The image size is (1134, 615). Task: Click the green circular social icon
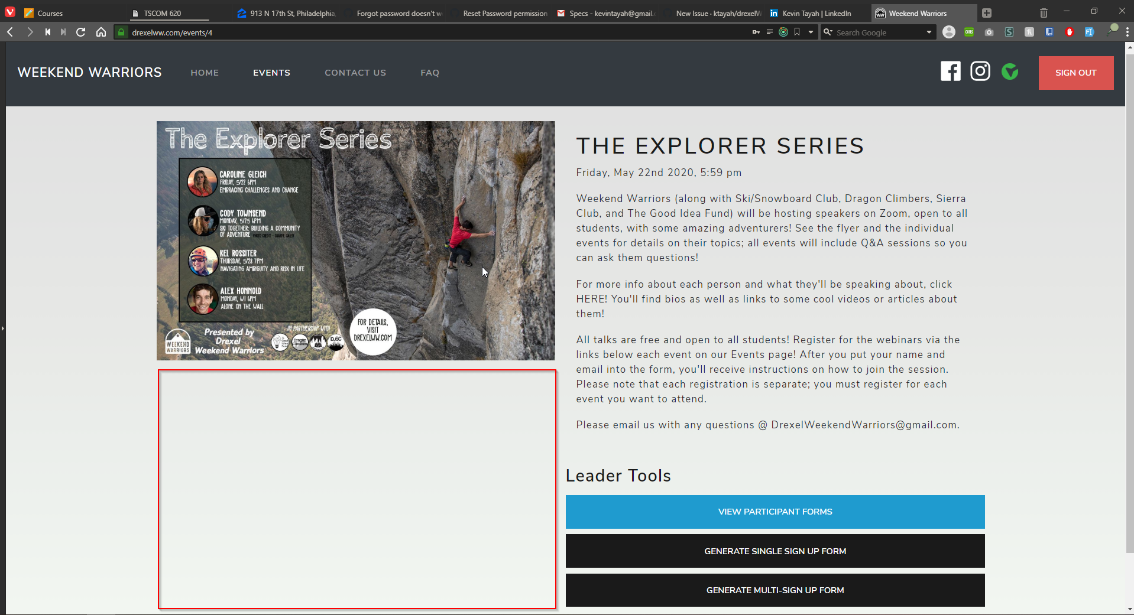tap(1010, 71)
